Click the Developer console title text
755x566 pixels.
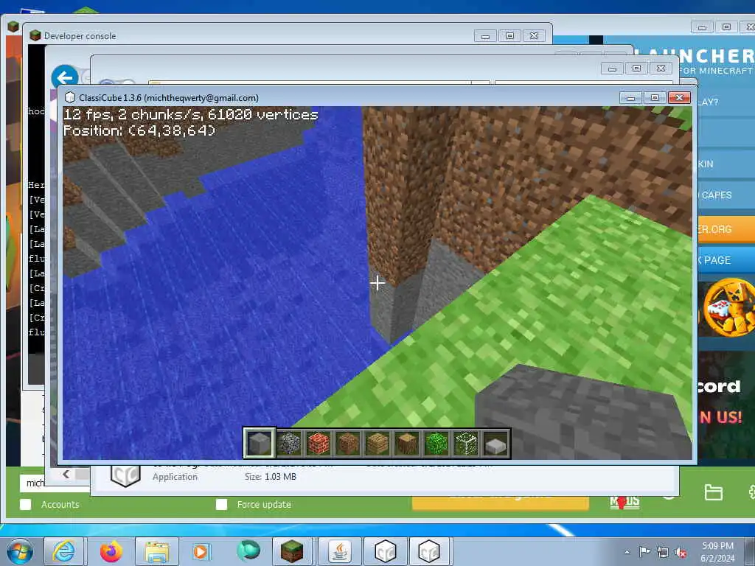(80, 36)
